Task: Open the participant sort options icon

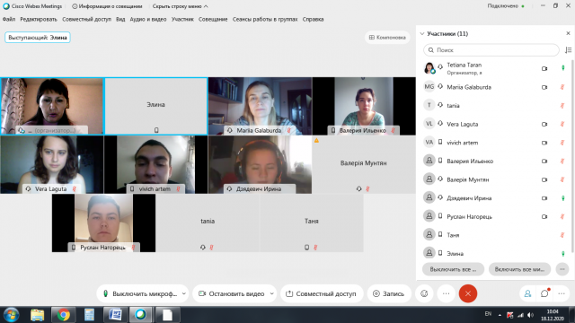Action: [x=568, y=50]
